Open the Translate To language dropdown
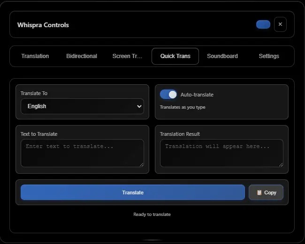The height and width of the screenshot is (244, 305). point(82,106)
